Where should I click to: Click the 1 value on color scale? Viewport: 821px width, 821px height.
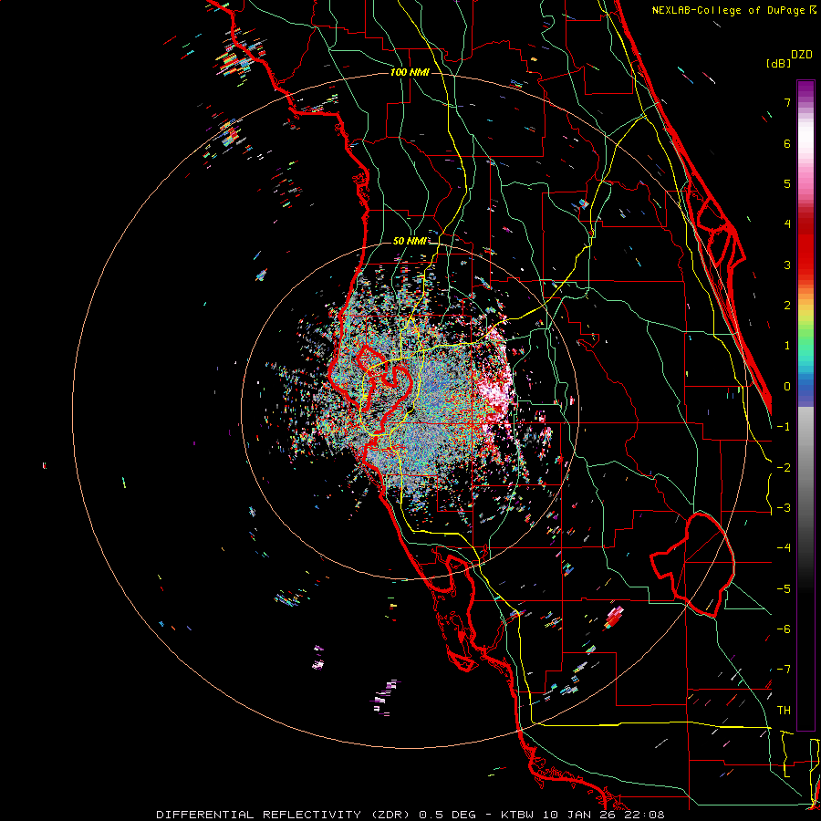coord(787,346)
